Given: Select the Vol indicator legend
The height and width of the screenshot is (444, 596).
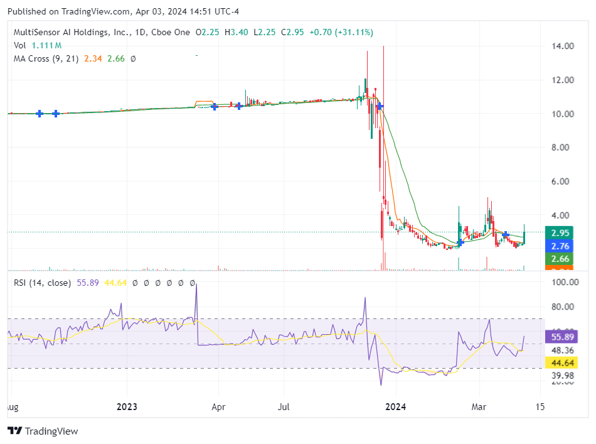Looking at the screenshot, I should [x=19, y=45].
